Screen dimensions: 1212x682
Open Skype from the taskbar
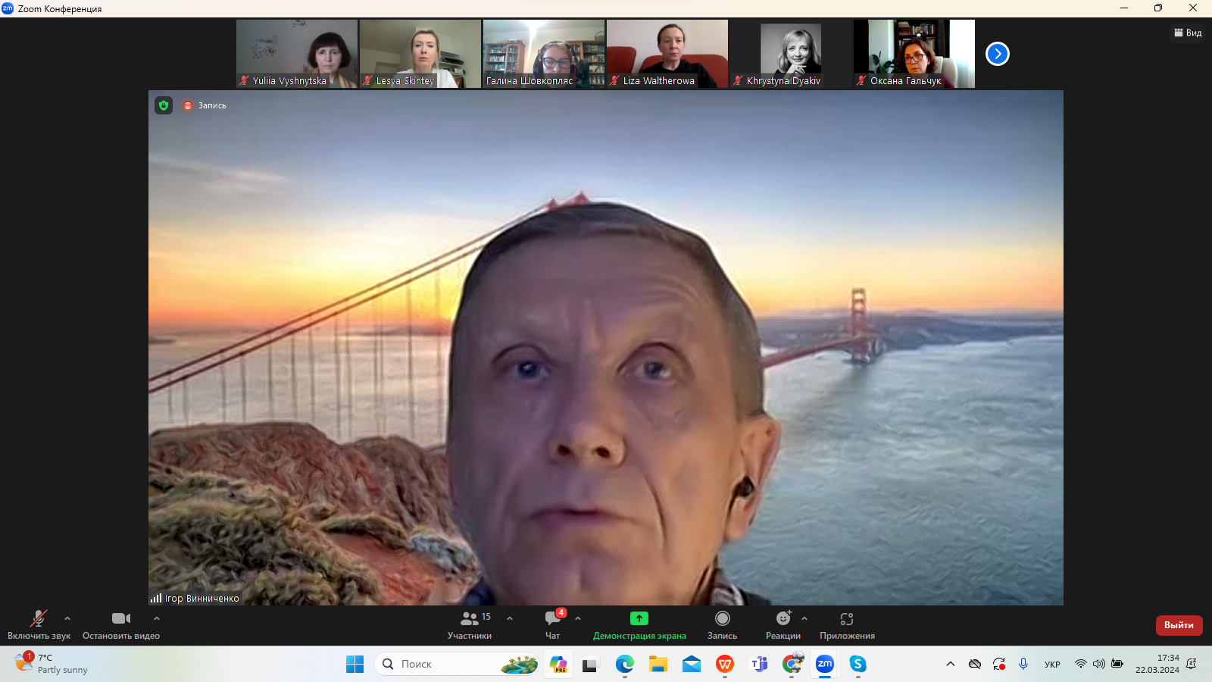[857, 664]
